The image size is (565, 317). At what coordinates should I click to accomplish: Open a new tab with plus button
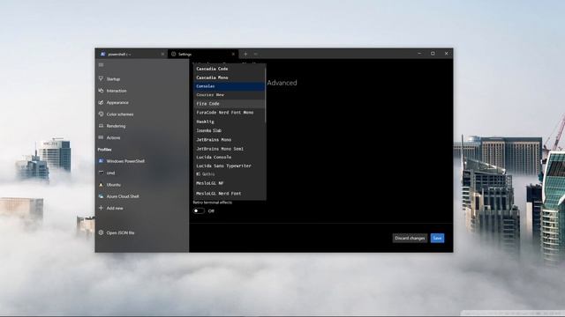[x=245, y=54]
